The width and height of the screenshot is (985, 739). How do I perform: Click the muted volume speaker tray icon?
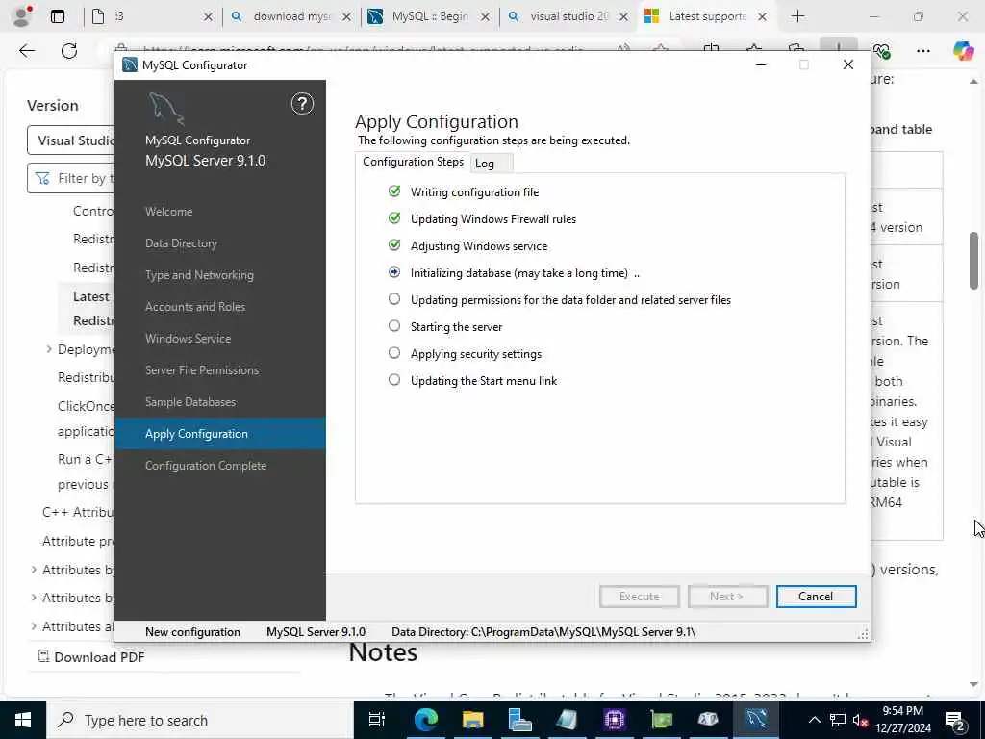click(861, 721)
